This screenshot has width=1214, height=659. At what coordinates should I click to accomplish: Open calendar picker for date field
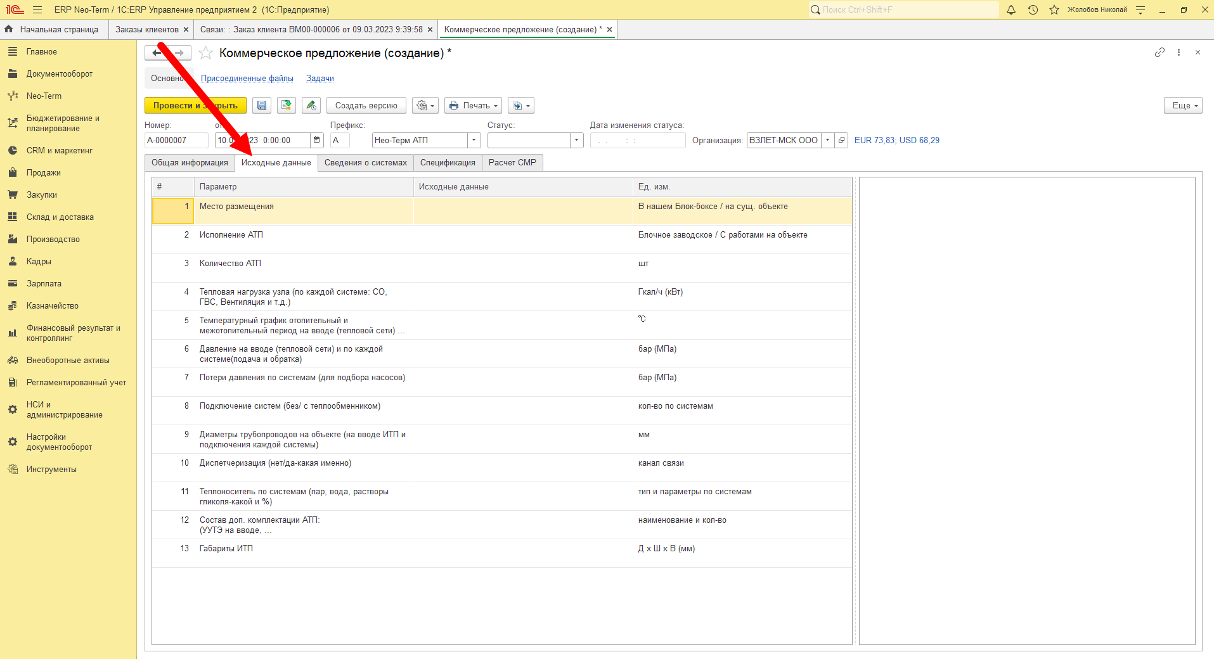coord(317,140)
